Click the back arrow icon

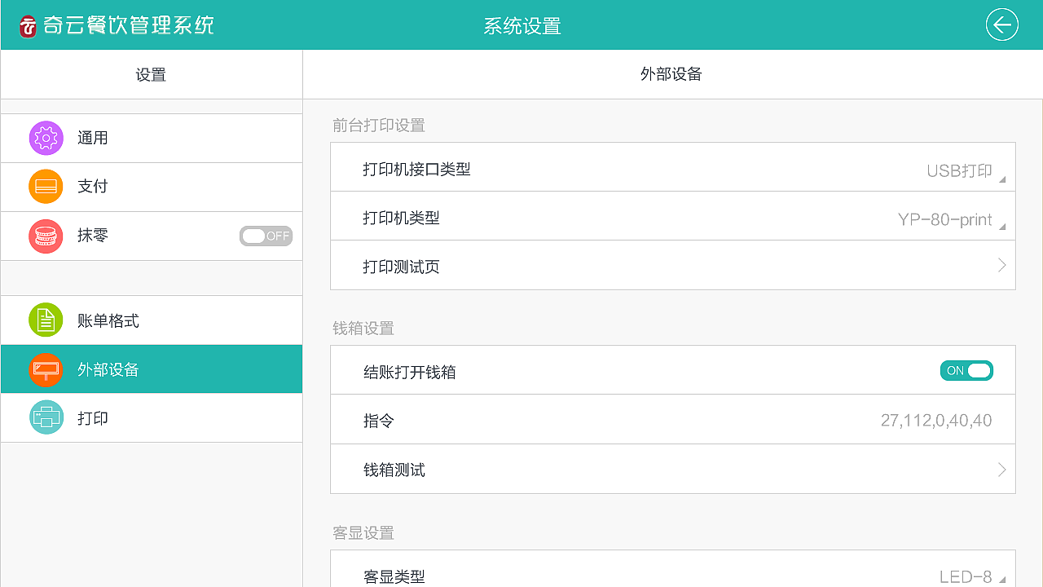(1001, 25)
